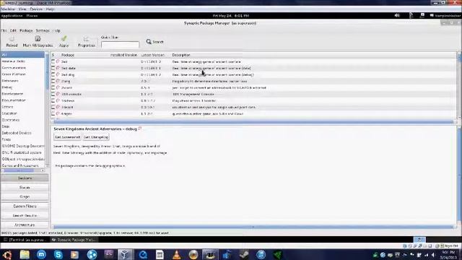
Task: Open the Applications menu in GNOME panel
Action: tap(12, 16)
